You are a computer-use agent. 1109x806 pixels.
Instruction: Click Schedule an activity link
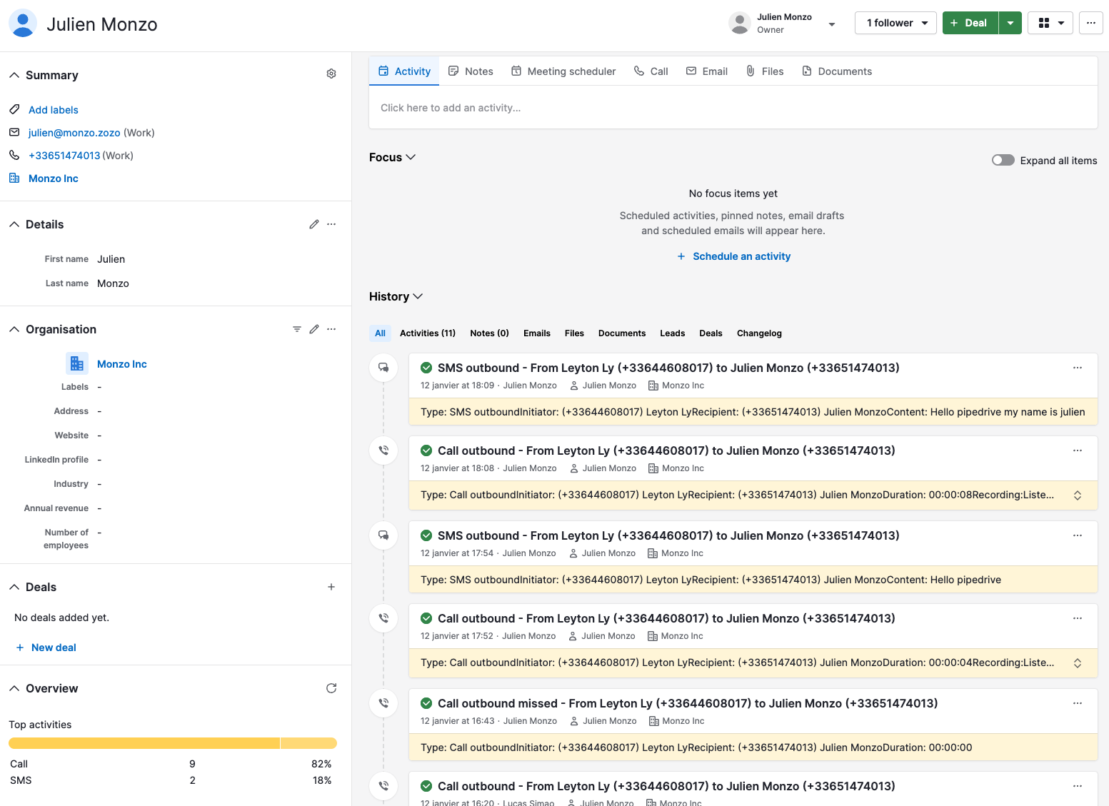click(x=741, y=256)
